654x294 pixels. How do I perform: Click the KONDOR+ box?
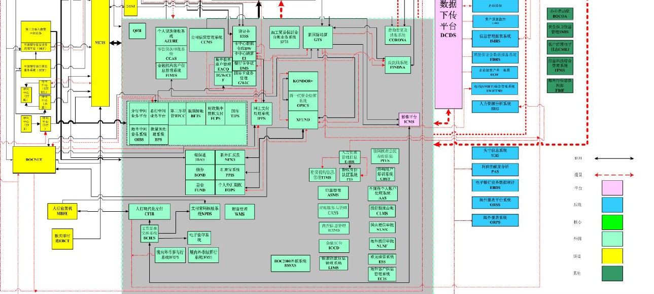(302, 81)
